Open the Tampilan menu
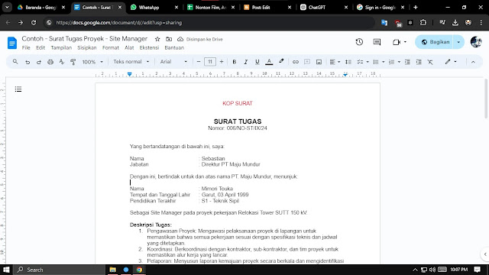The image size is (489, 275). (x=61, y=47)
